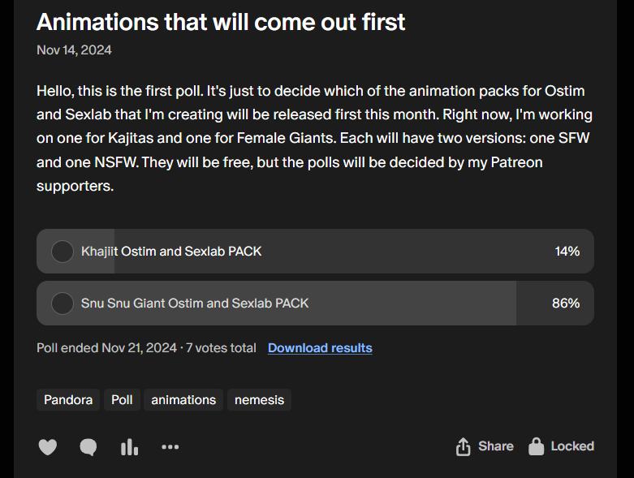Viewport: 634px width, 478px height.
Task: Click the bar chart poll icon
Action: tap(129, 447)
